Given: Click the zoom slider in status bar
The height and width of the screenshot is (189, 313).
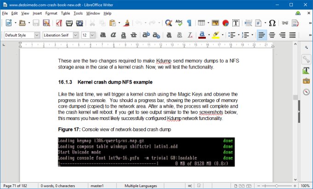Looking at the screenshot, I should click(277, 186).
